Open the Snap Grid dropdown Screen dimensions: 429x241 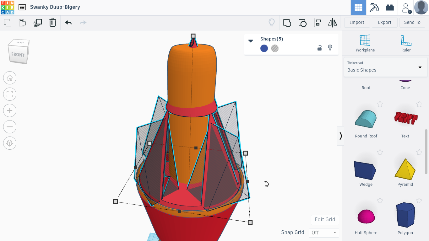click(x=324, y=233)
